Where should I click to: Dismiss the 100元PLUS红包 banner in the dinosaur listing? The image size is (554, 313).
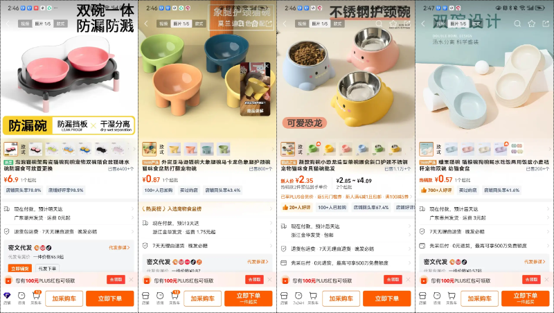(408, 280)
